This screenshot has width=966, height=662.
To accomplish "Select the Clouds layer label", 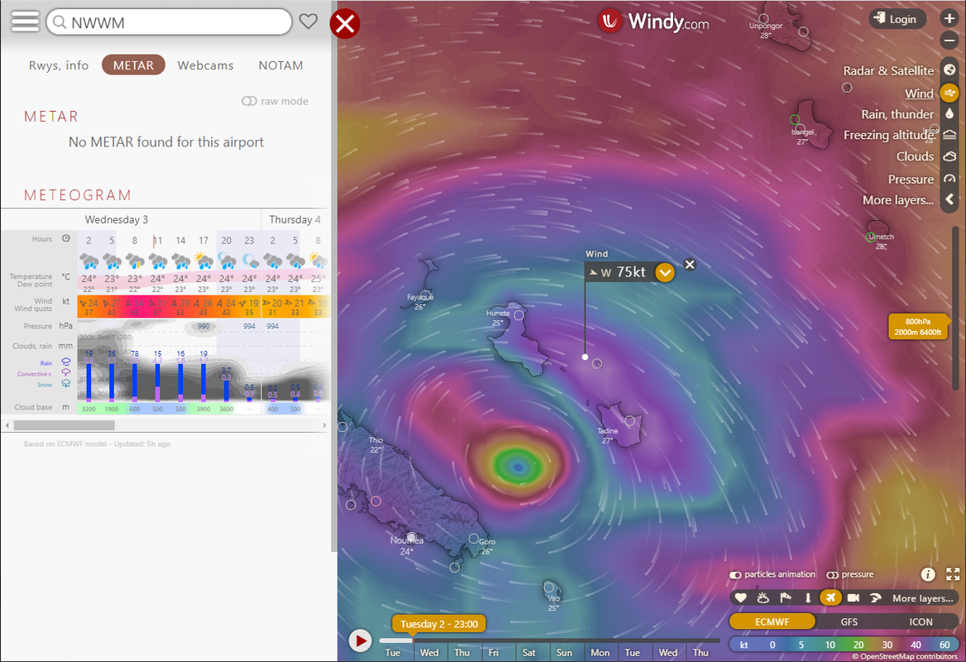I will coord(915,156).
